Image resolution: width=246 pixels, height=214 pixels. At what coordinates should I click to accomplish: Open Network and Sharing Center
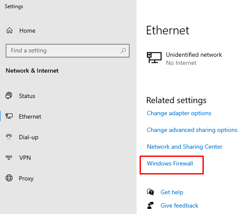click(x=185, y=147)
